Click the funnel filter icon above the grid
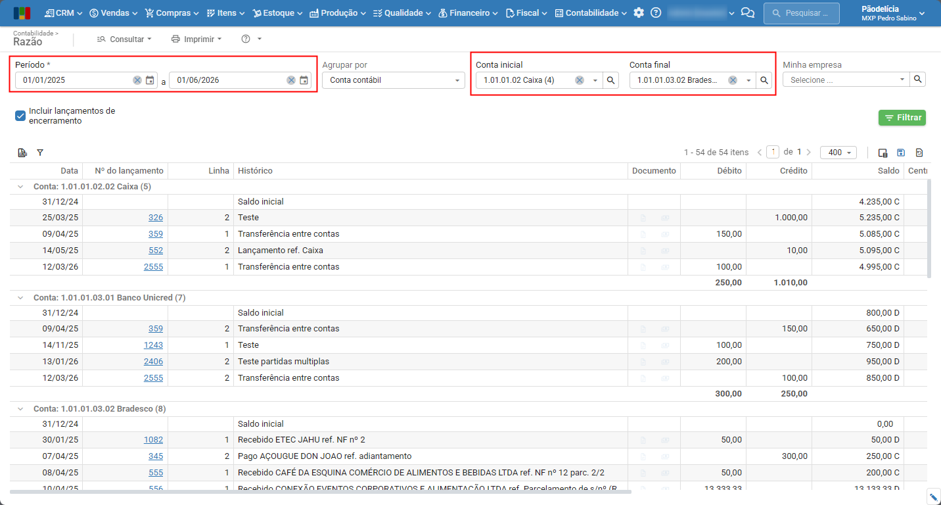941x505 pixels. (40, 153)
